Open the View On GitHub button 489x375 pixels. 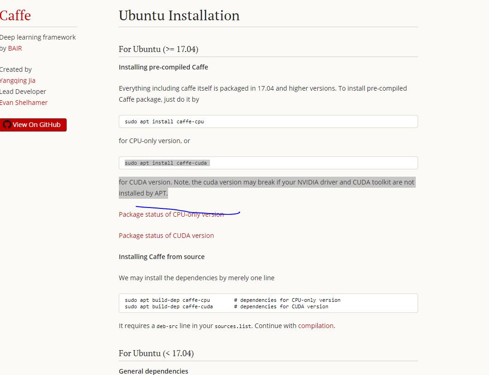(33, 125)
